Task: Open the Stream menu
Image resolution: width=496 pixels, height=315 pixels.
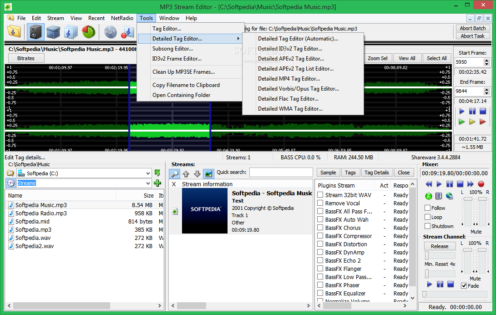Action: (56, 18)
